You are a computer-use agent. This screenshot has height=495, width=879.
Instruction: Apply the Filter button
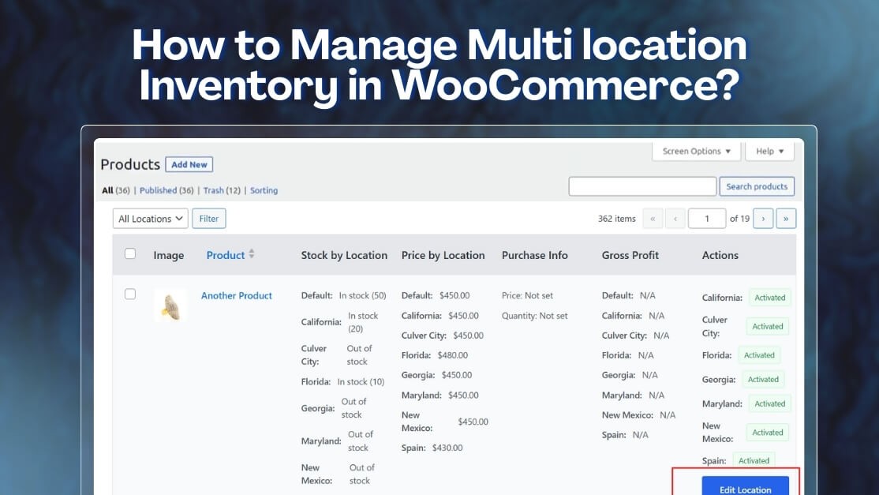pyautogui.click(x=208, y=219)
